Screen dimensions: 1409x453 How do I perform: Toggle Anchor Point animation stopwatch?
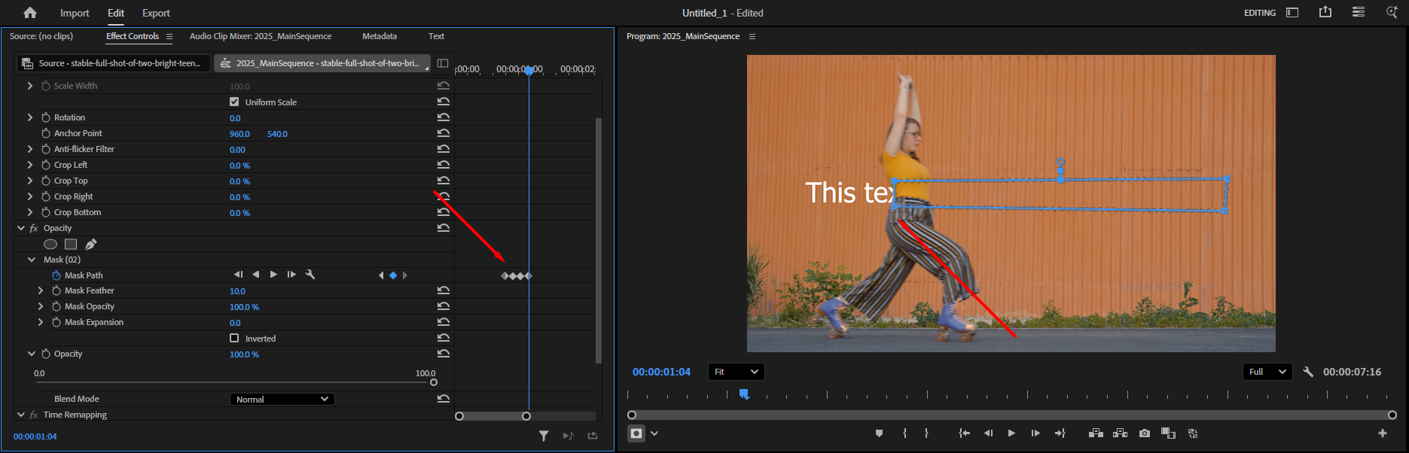46,133
